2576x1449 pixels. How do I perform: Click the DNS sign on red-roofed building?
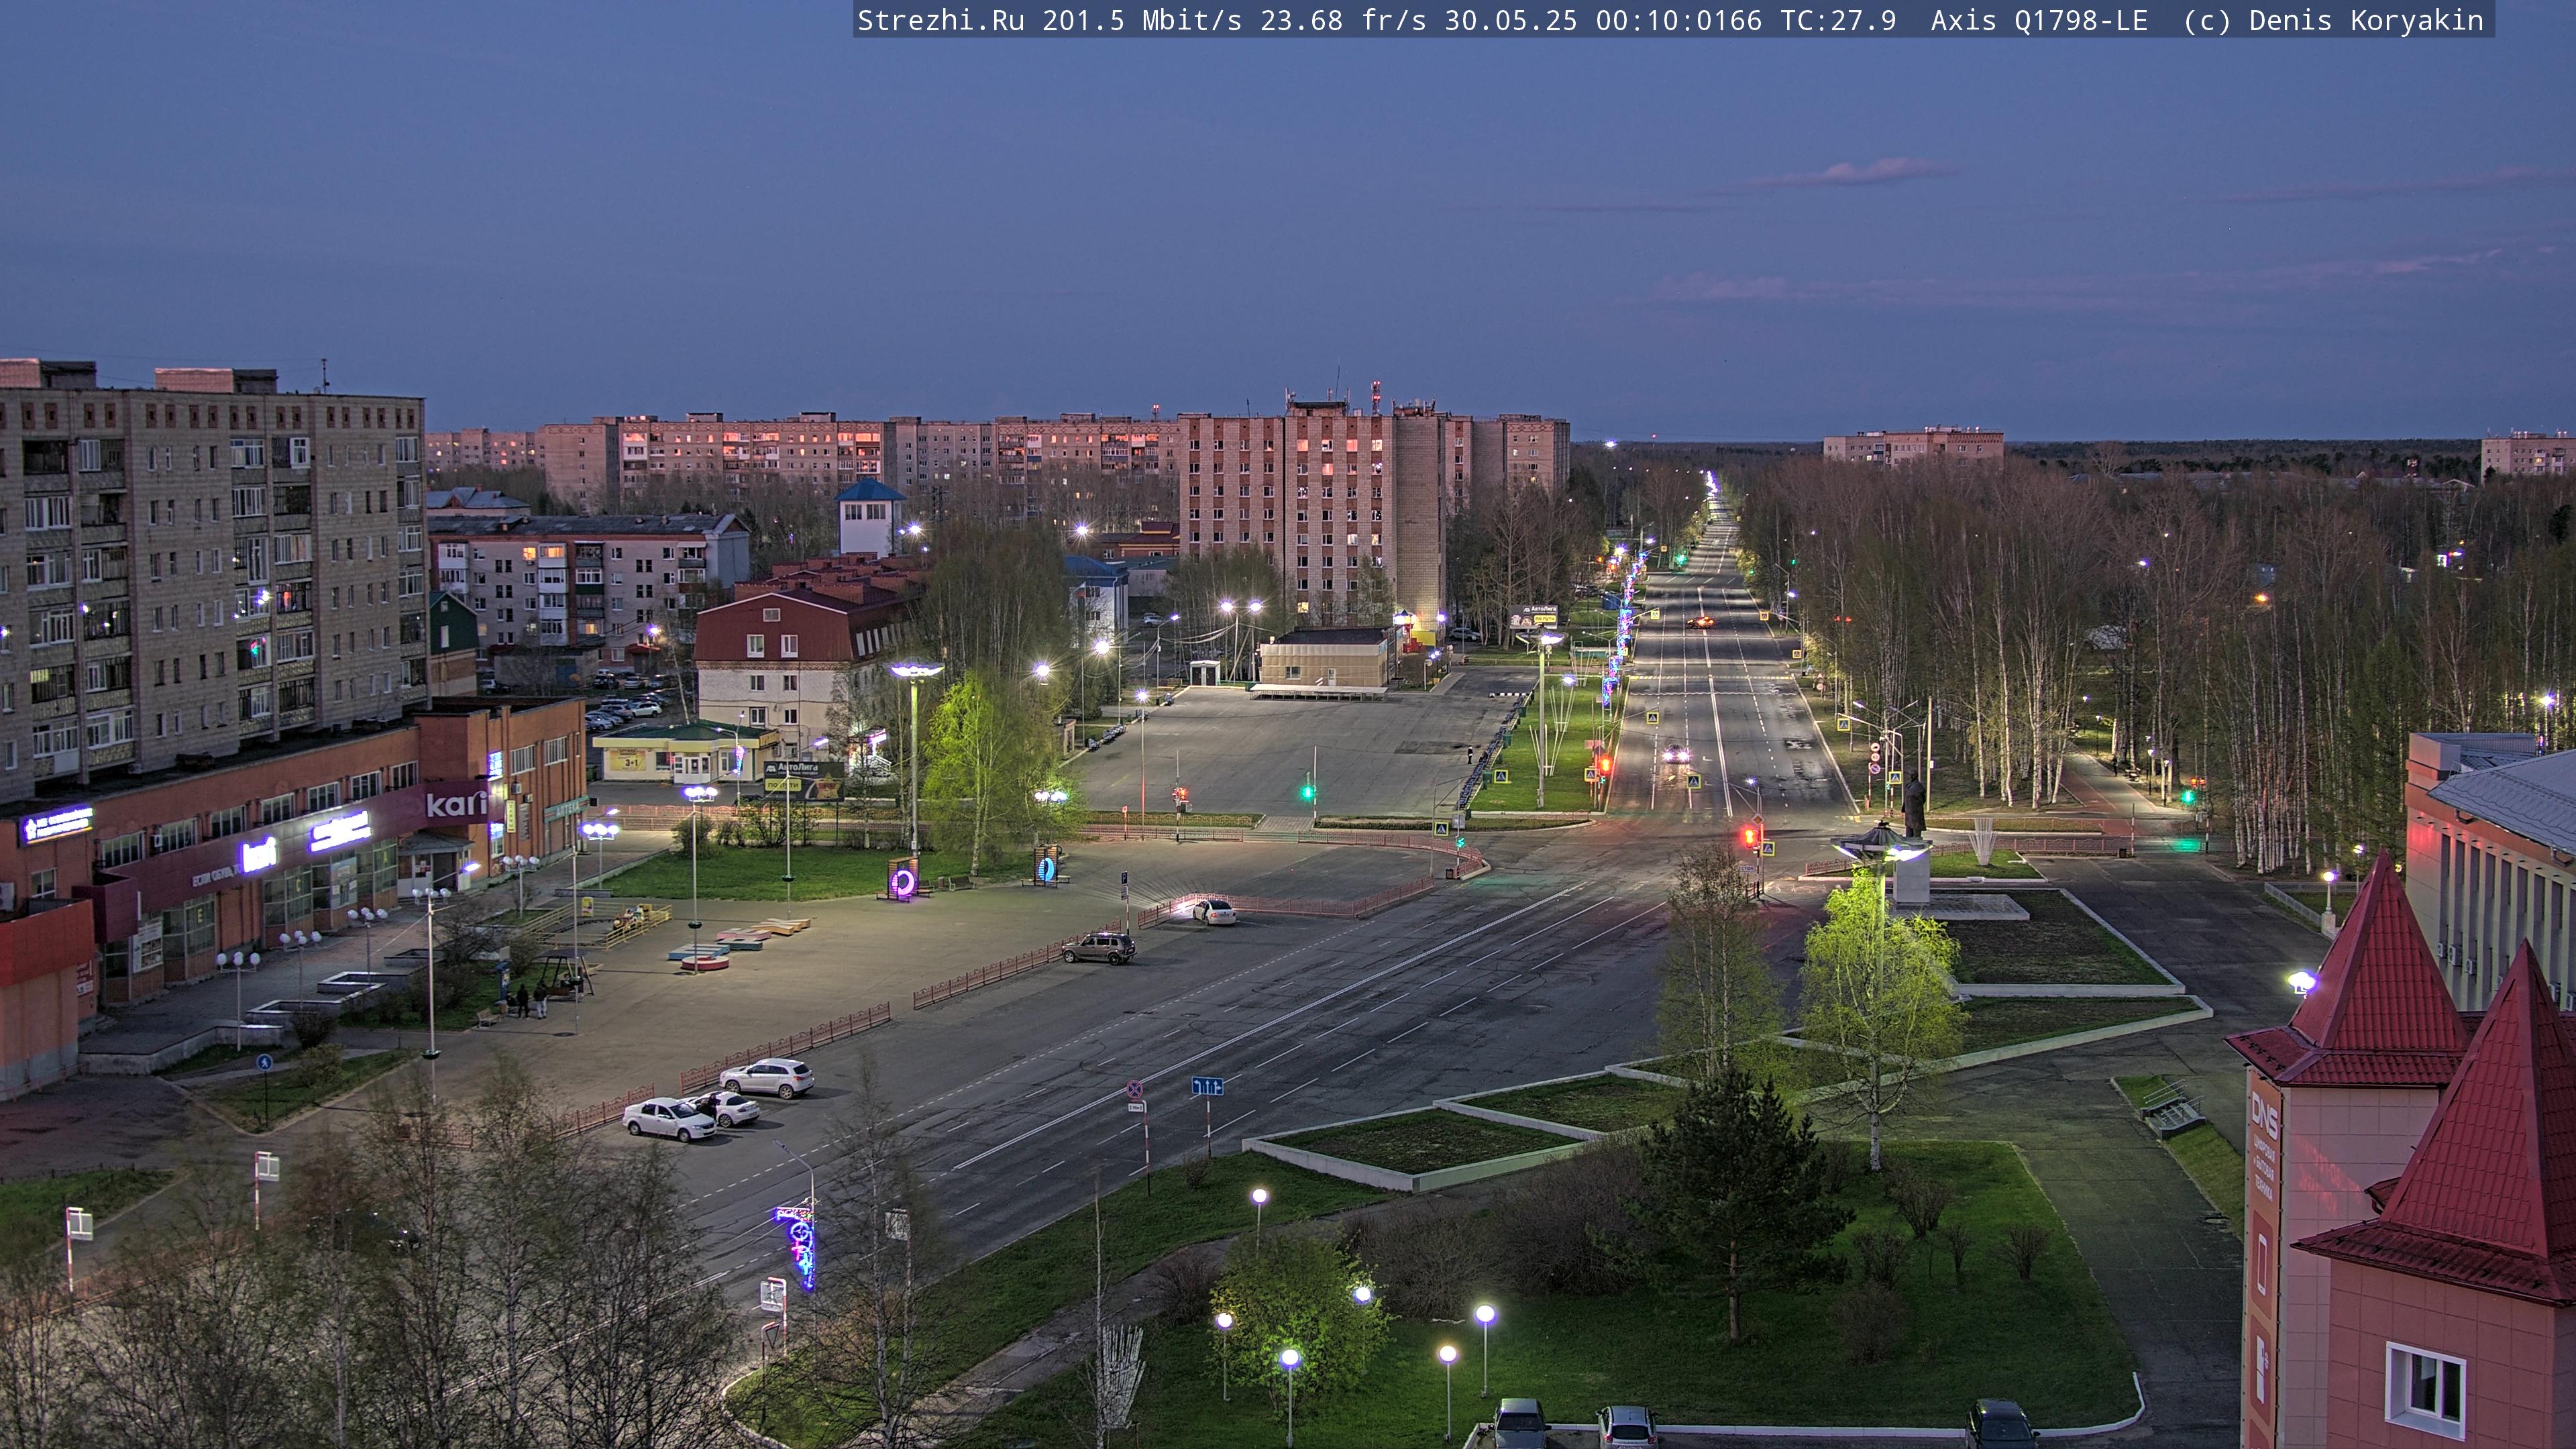2264,1115
